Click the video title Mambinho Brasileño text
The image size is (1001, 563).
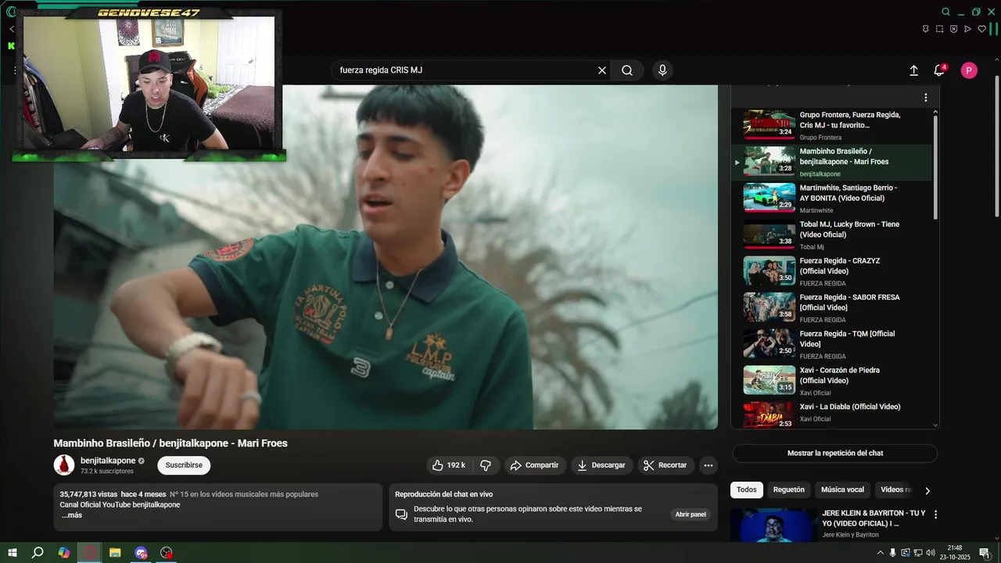tap(170, 443)
